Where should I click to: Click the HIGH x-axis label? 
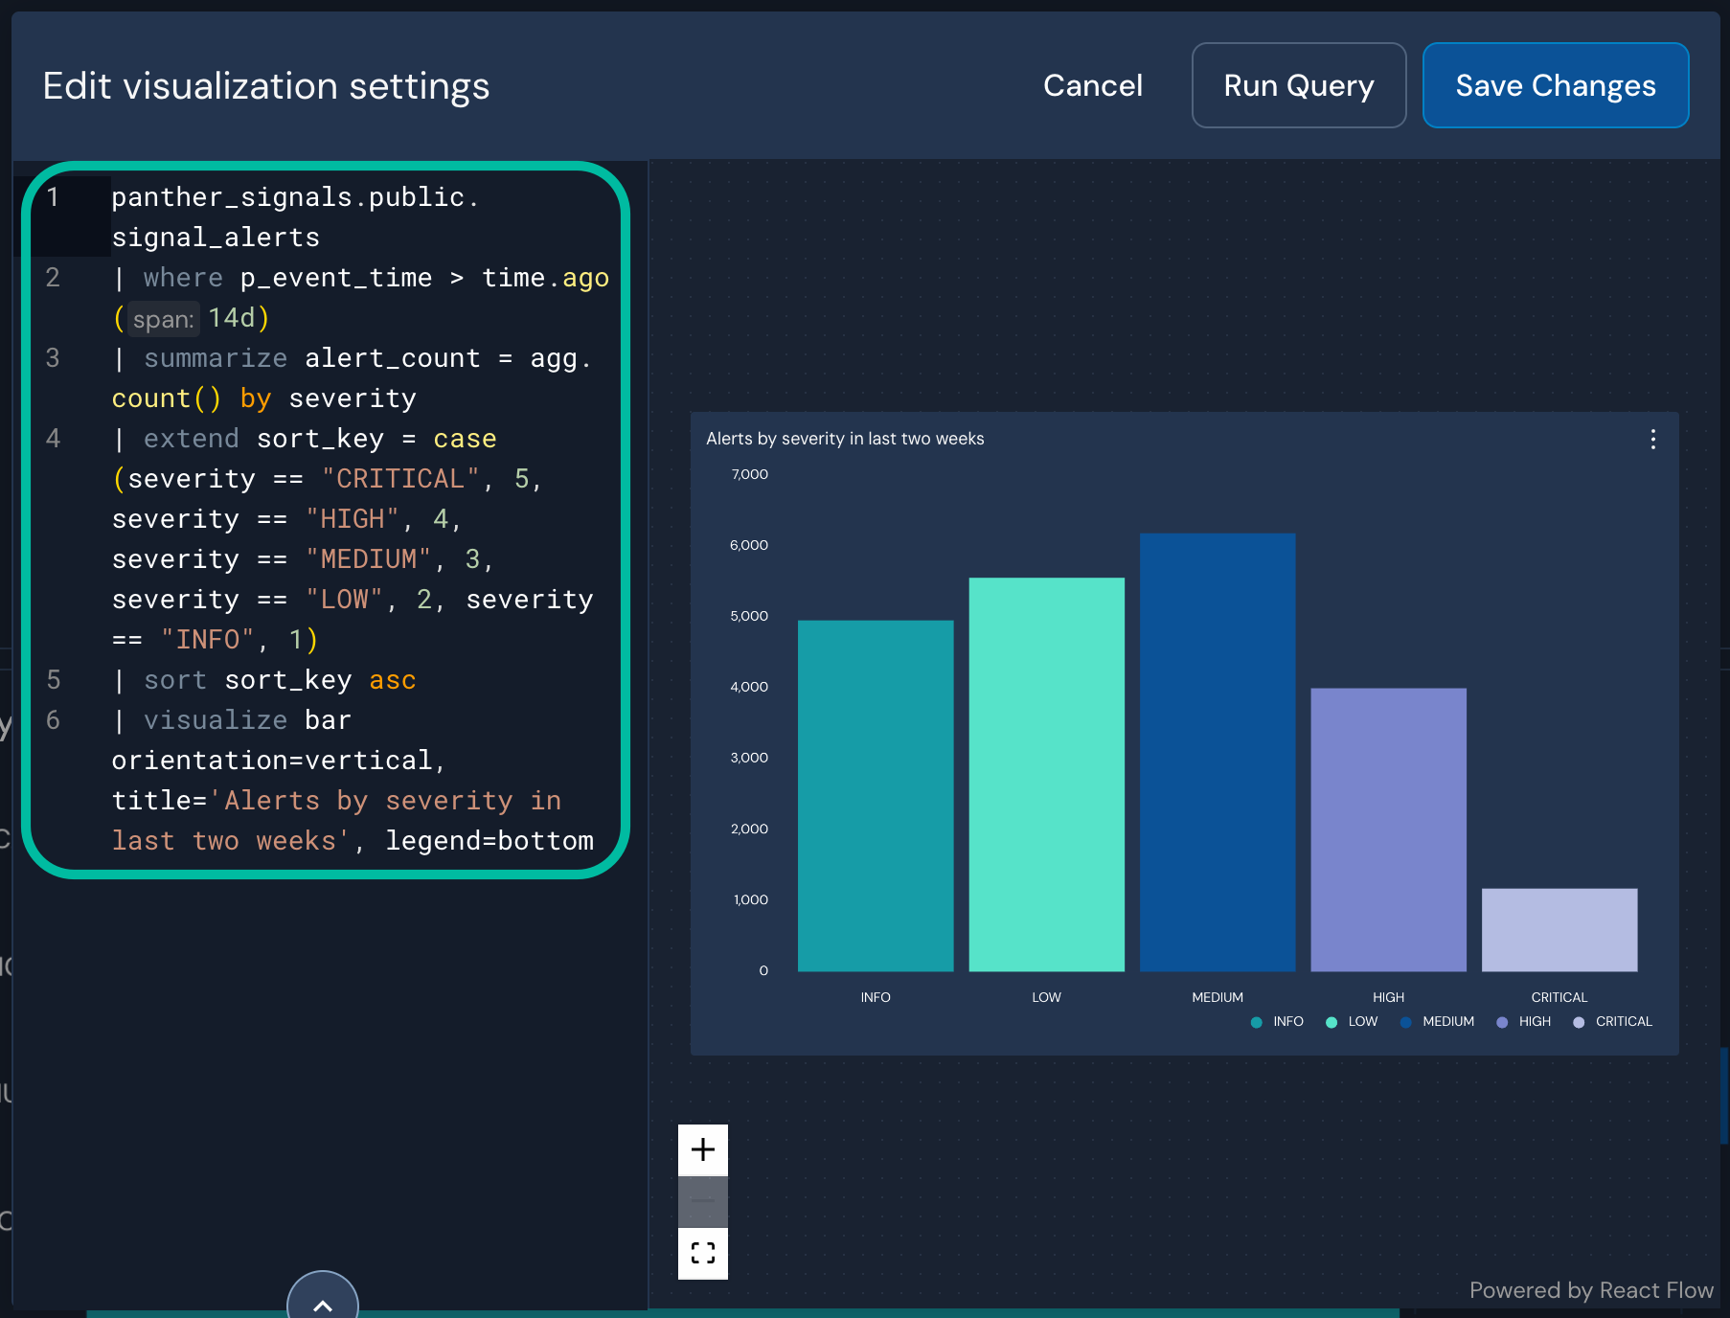pos(1387,996)
